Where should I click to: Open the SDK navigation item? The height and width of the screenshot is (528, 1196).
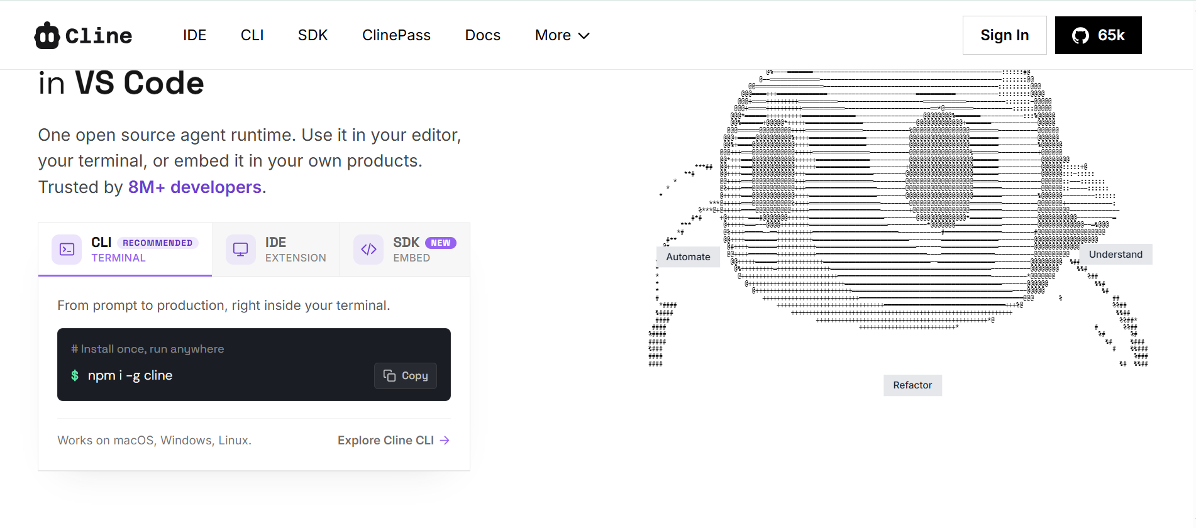pyautogui.click(x=313, y=35)
